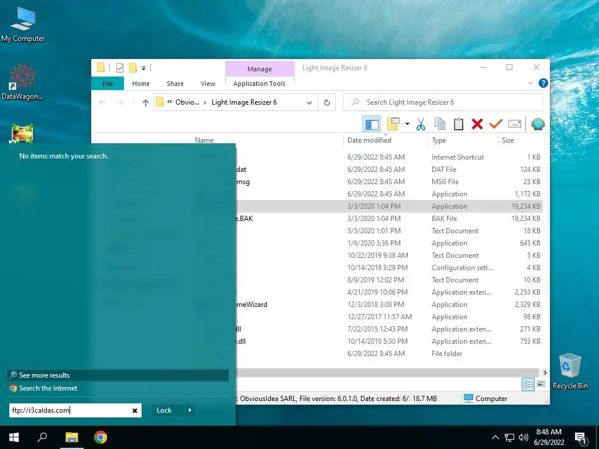
Task: Open Recycle Bin desktop icon
Action: [570, 371]
